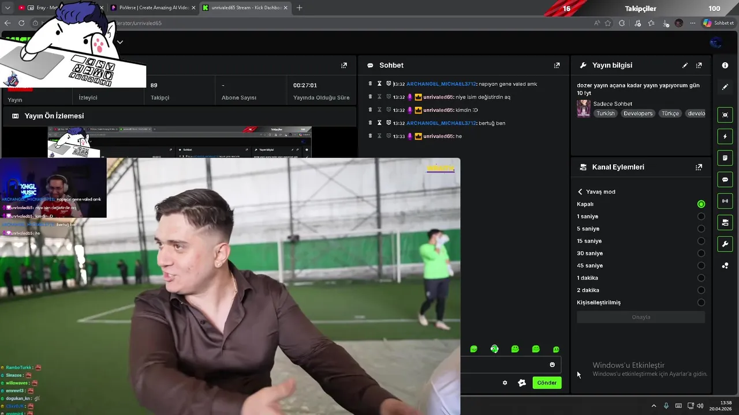Screen dimensions: 739x415
Task: Go back from Yavaş mod submenu
Action: click(580, 192)
